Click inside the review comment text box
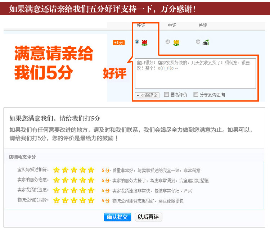Screen dimensions: 270x231 pos(195,74)
